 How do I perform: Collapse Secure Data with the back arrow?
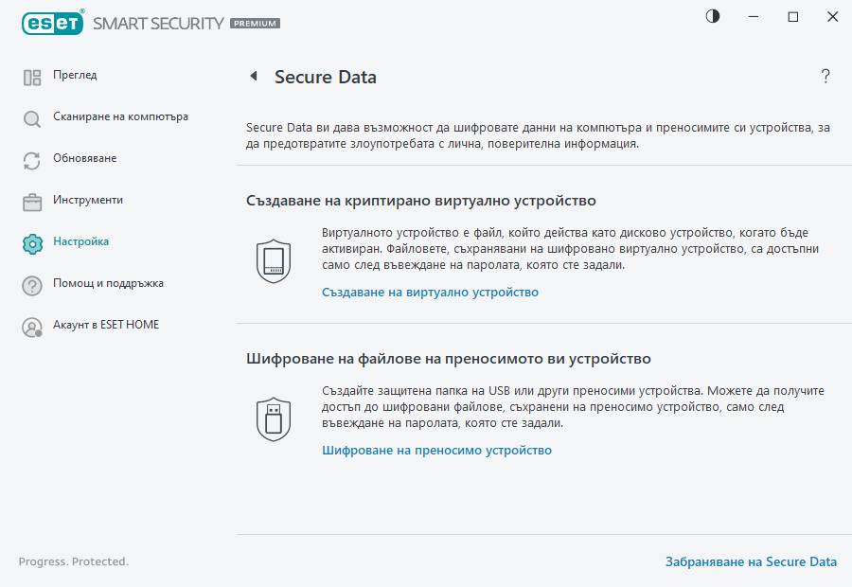click(253, 76)
